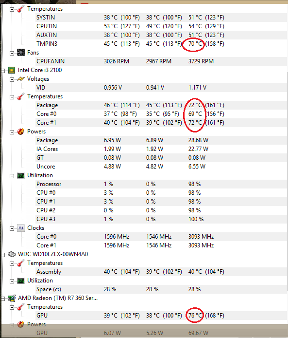This screenshot has height=338, width=288.
Task: Click the WDC hard drive icon
Action: 12,254
